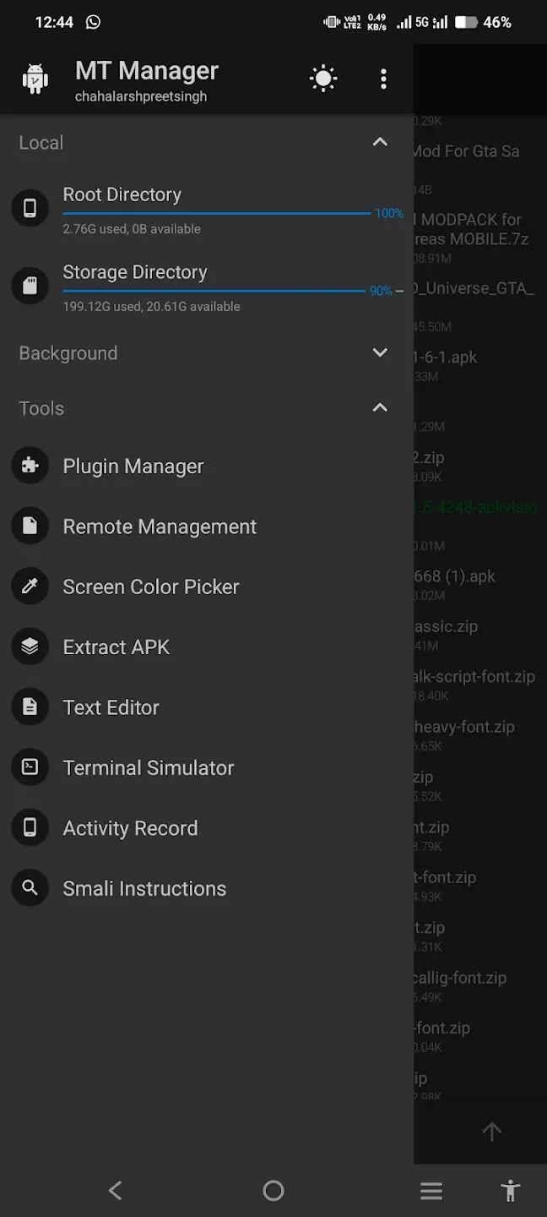Tap the accessibility shortcut icon

(x=510, y=1191)
